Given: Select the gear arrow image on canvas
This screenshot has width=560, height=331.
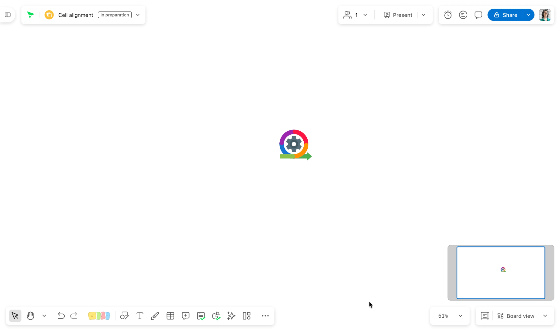Looking at the screenshot, I should click(295, 145).
